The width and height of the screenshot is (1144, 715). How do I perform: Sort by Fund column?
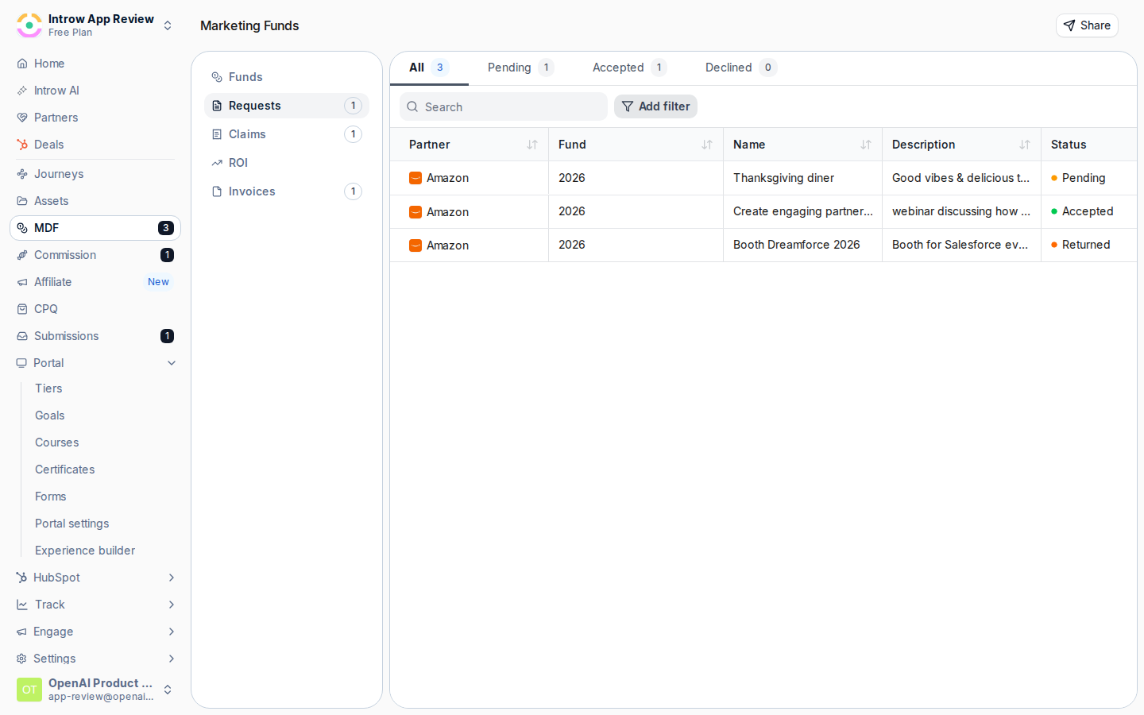pos(707,145)
